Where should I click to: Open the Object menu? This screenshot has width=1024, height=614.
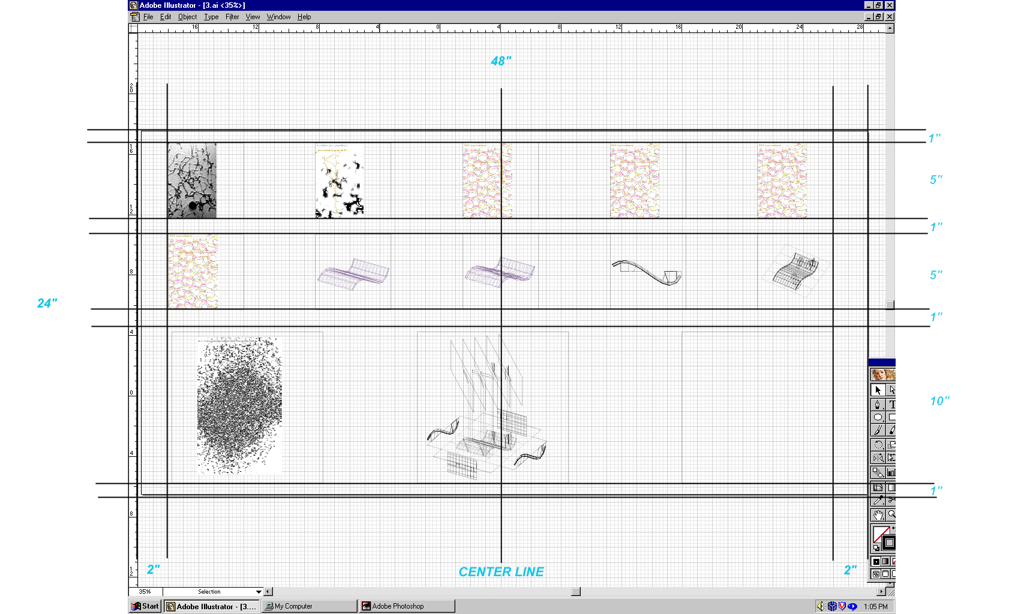[187, 17]
